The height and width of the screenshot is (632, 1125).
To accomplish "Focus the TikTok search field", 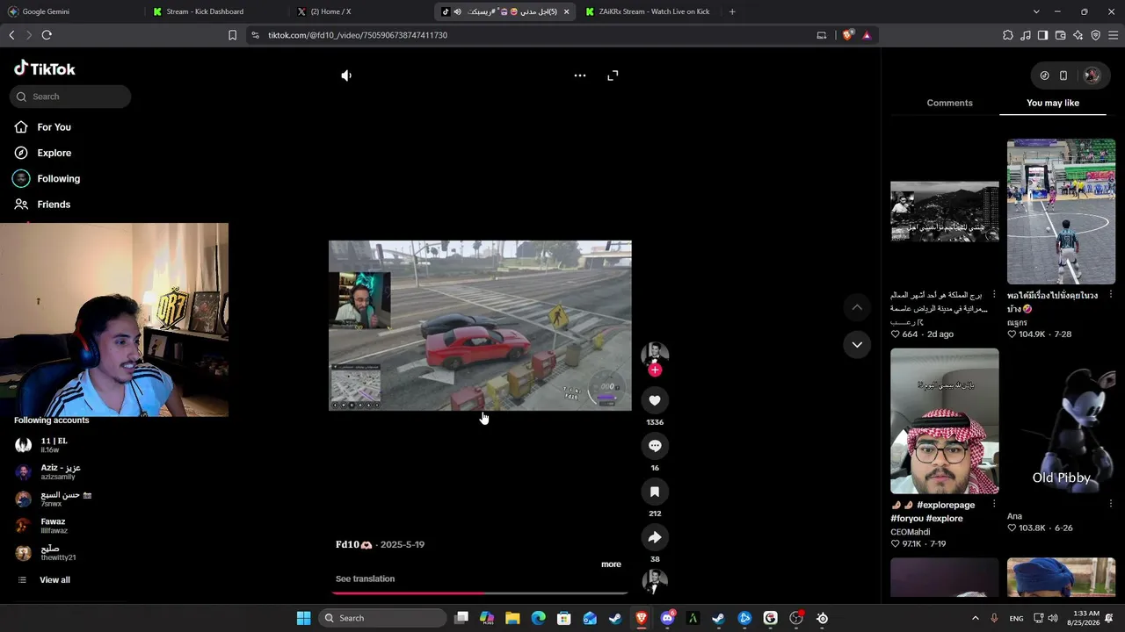I will 70,97.
